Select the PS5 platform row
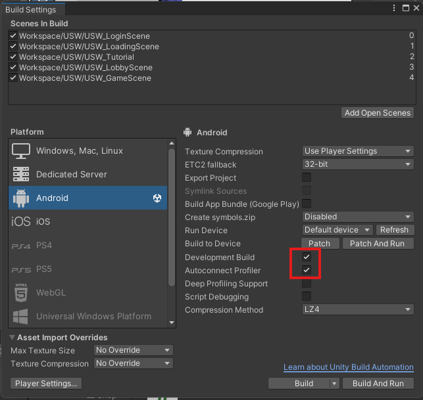 [x=88, y=269]
